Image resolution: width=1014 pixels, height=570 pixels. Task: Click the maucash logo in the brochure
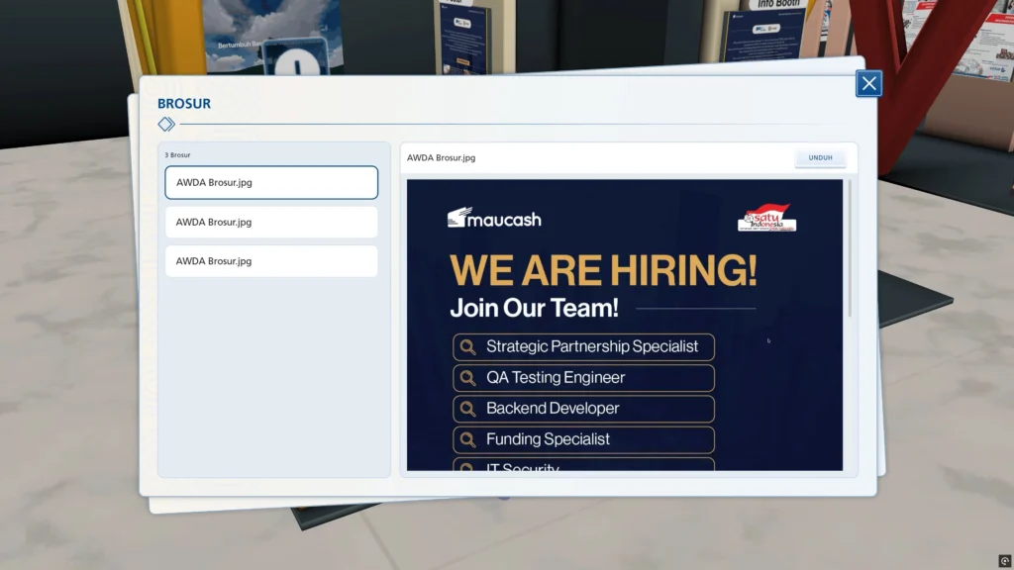pos(494,219)
